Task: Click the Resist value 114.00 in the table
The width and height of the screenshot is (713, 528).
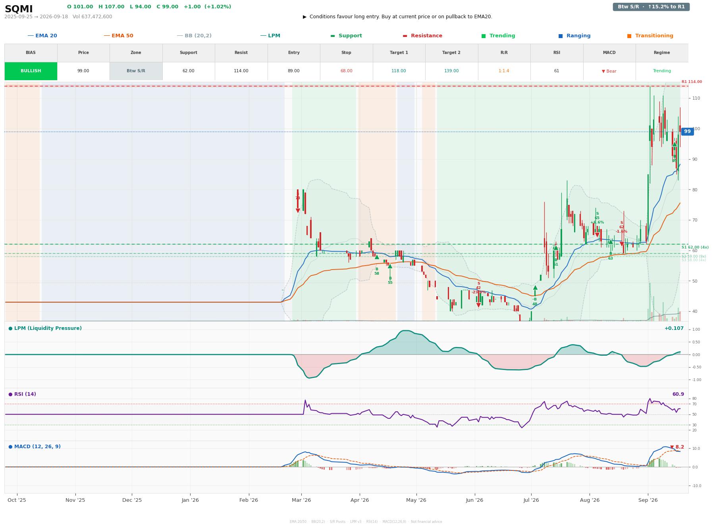Action: click(x=241, y=71)
